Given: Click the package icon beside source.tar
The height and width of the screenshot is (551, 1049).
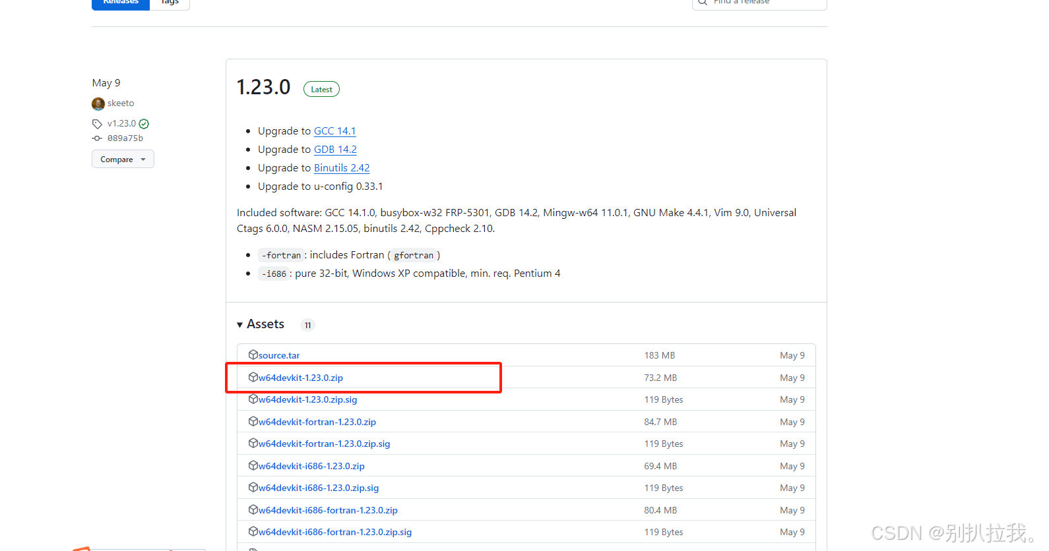Looking at the screenshot, I should (x=253, y=355).
